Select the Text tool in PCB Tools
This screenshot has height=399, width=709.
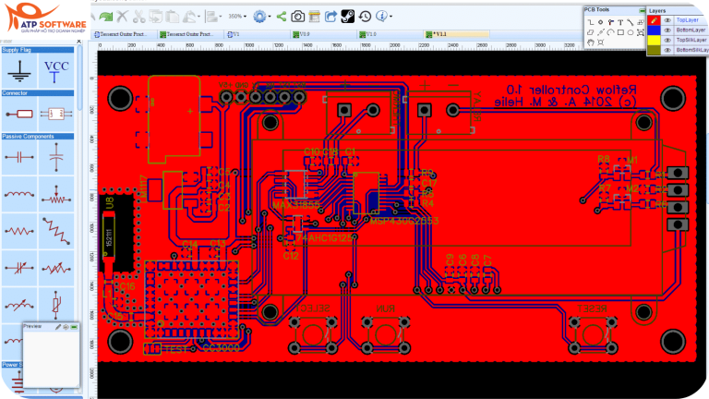pos(620,22)
